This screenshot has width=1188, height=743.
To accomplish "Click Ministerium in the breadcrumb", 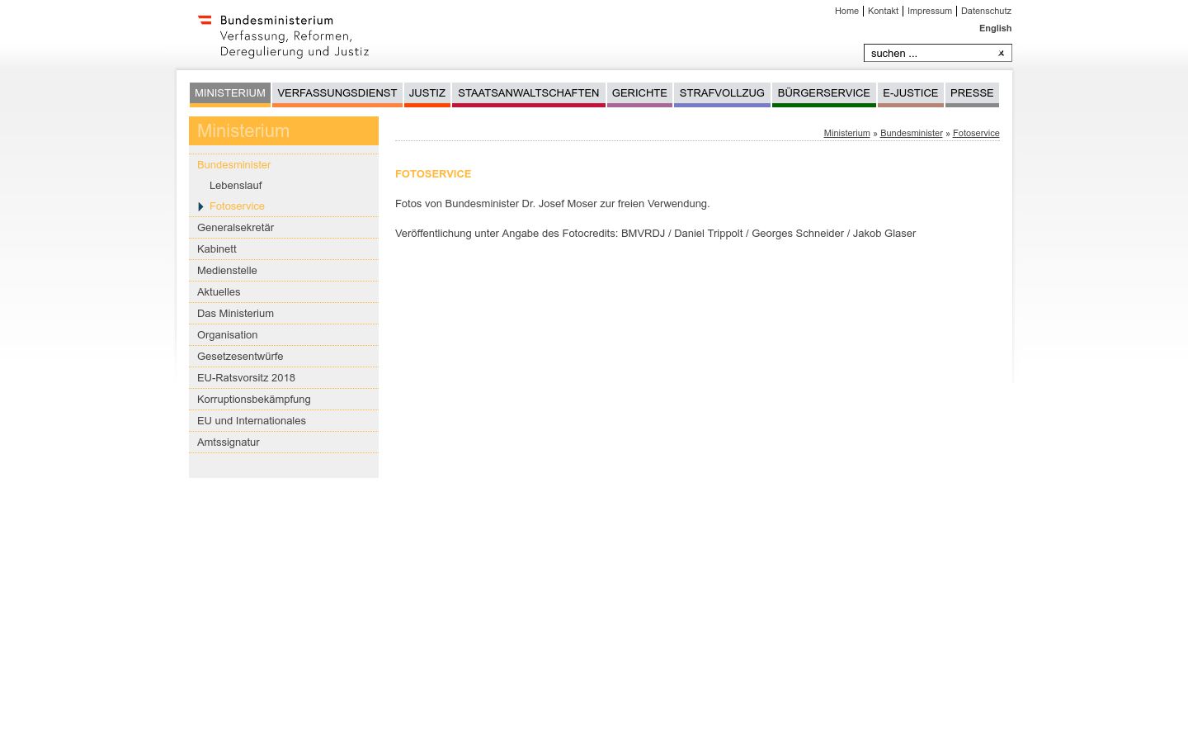I will tap(846, 133).
